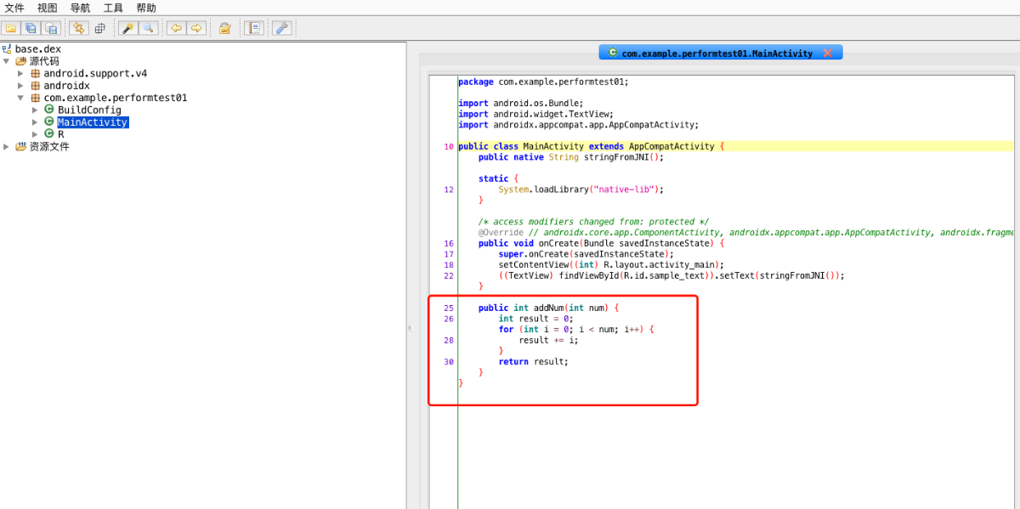The image size is (1020, 509).
Task: Click the Save all toolbar icon
Action: tap(31, 28)
